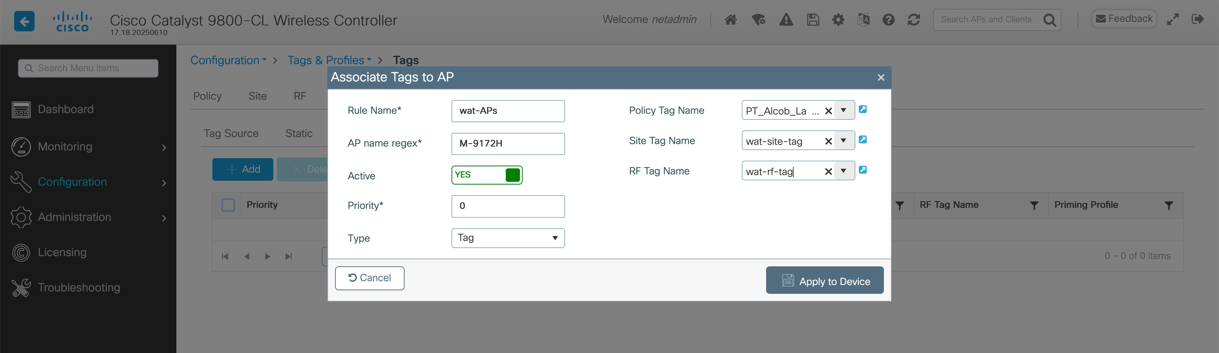Save running configuration with floppy disk icon

(813, 19)
